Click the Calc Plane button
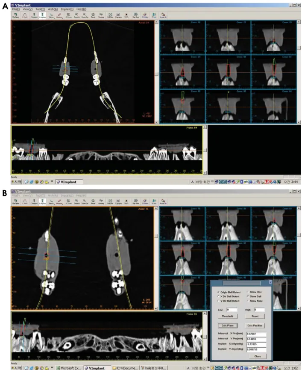Screen dimensions: 302x370 tap(228, 326)
